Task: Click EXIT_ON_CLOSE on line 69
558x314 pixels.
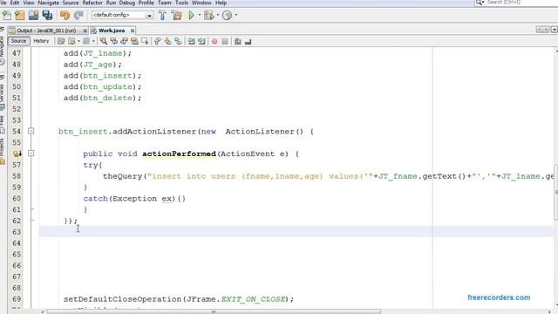Action: point(253,299)
